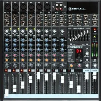Screen dimensions: 101x101
Task: Click the Main Out left jack
Action: tap(86, 17)
